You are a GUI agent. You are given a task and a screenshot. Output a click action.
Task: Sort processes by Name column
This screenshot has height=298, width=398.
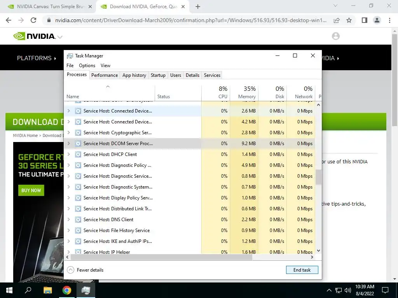point(109,93)
